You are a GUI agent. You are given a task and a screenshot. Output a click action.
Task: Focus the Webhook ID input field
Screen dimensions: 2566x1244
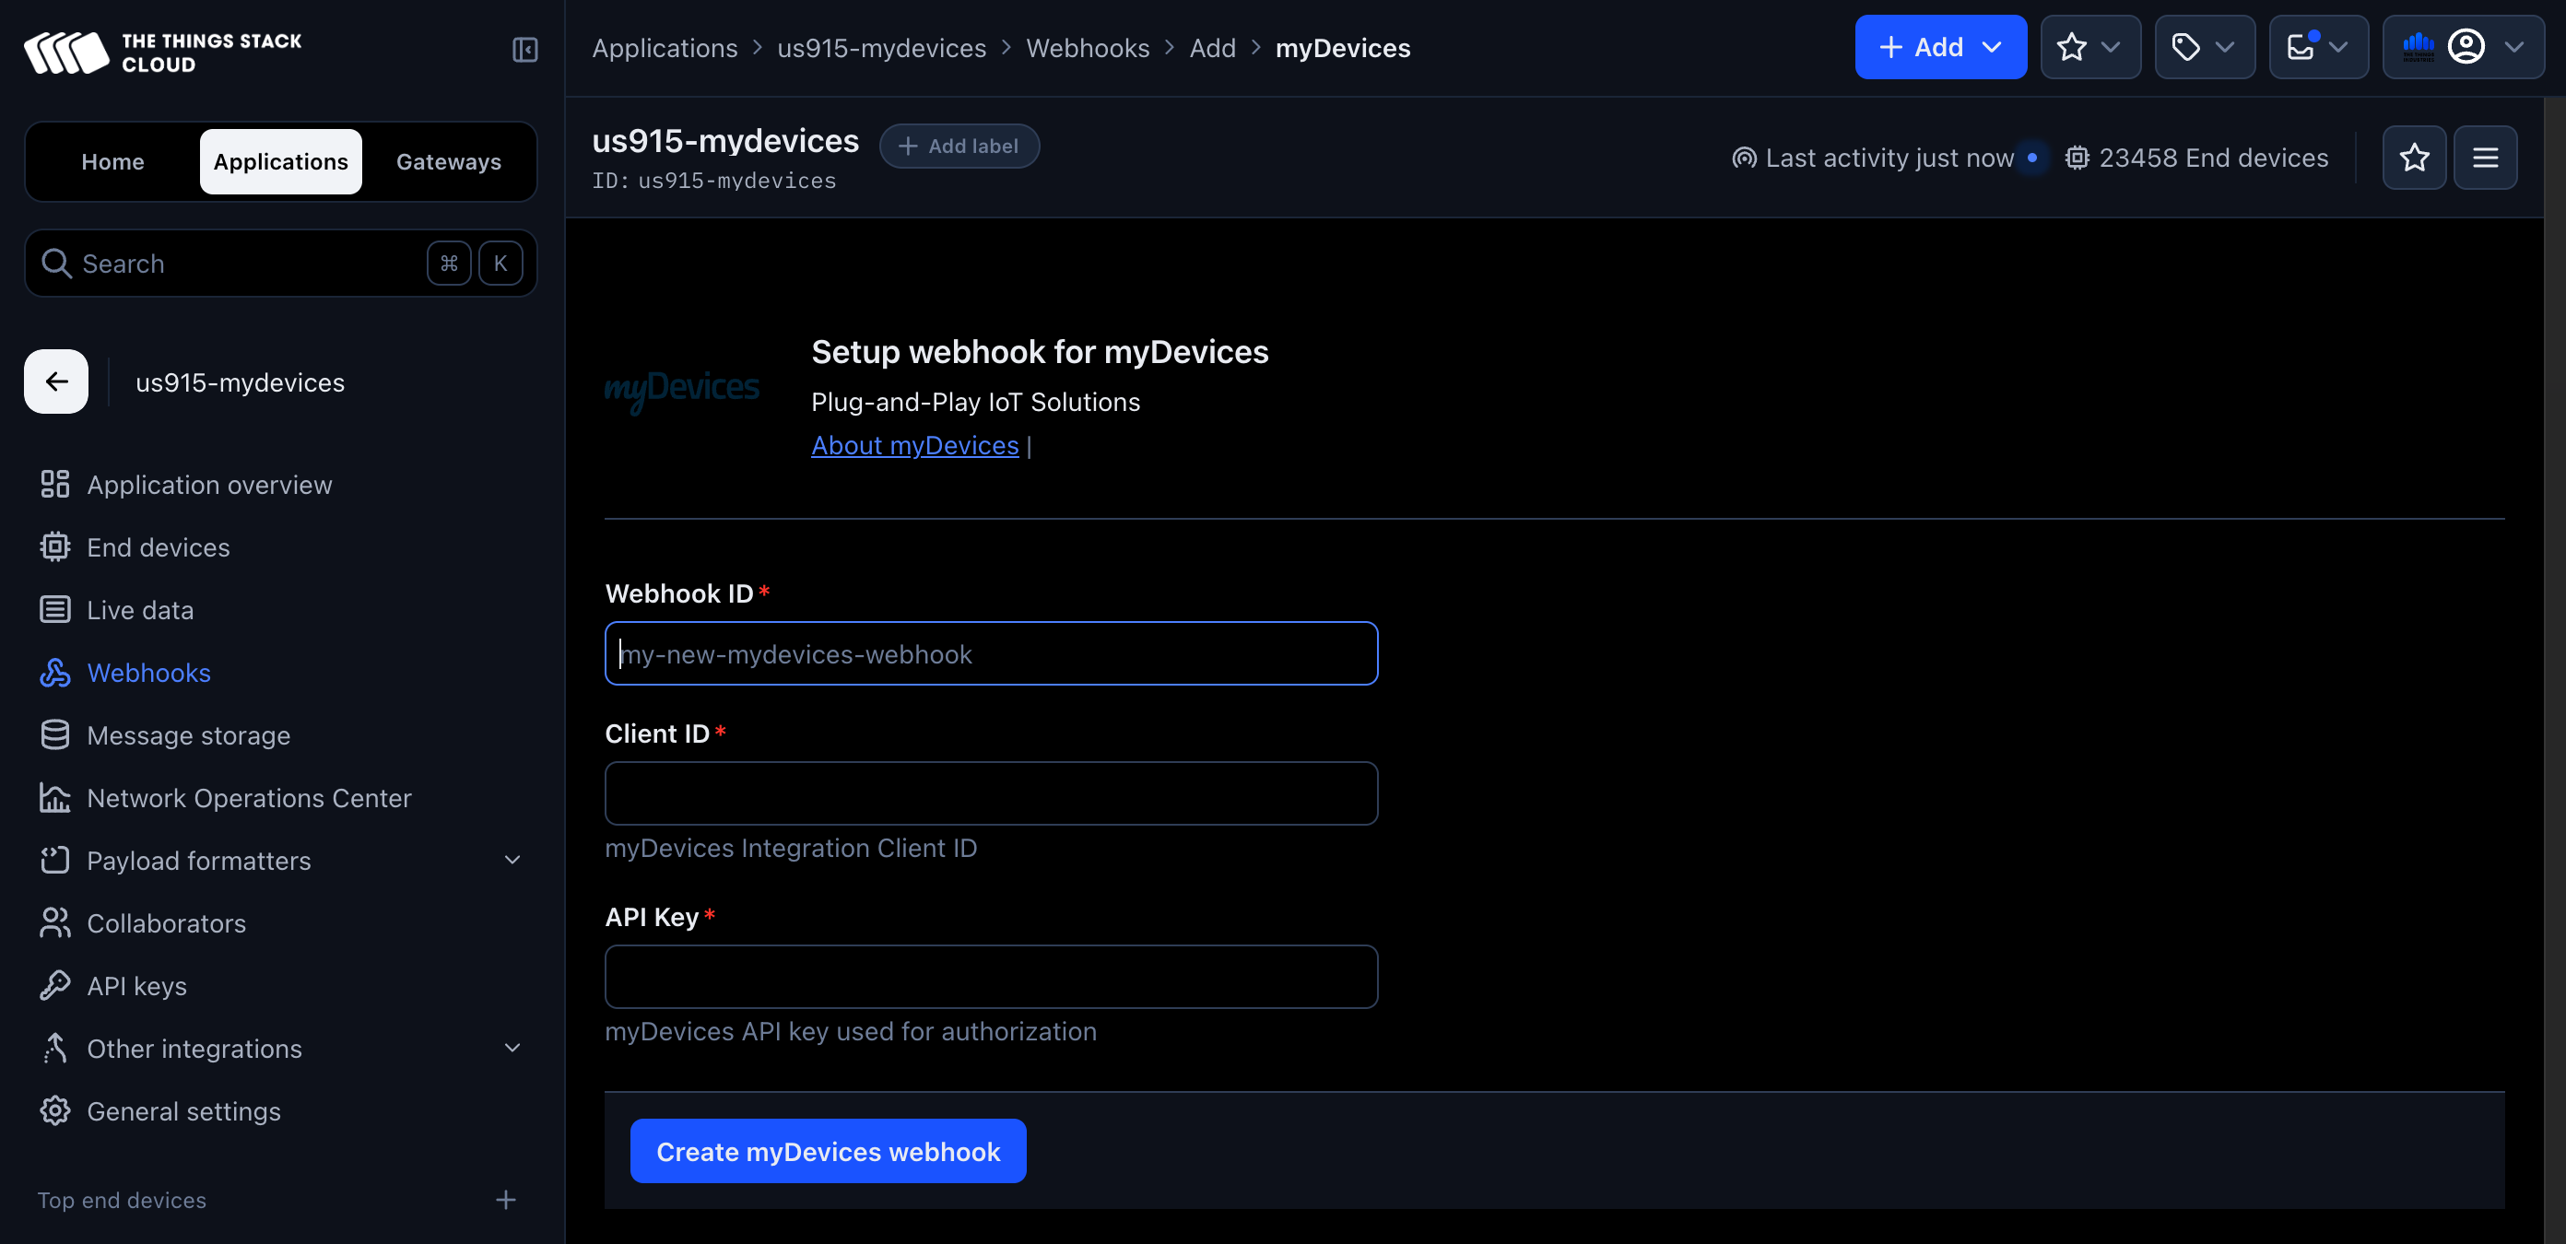coord(991,653)
